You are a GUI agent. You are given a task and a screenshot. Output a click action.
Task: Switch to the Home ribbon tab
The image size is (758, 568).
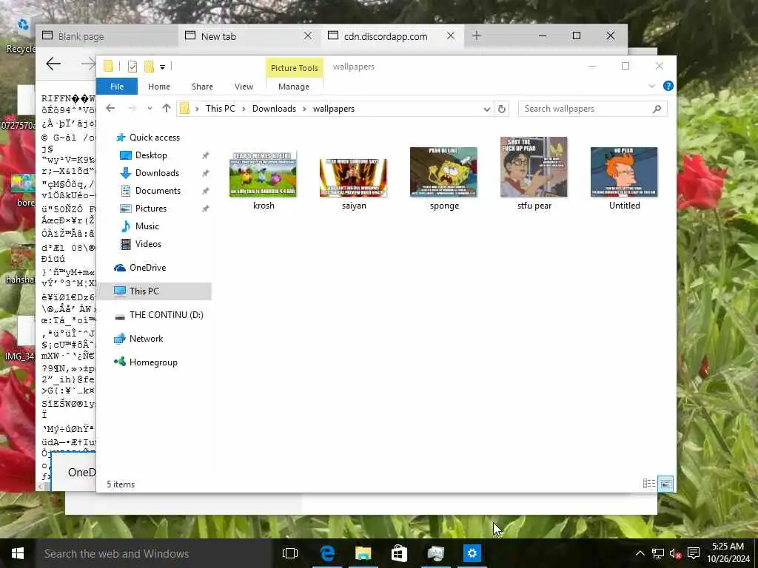(159, 87)
